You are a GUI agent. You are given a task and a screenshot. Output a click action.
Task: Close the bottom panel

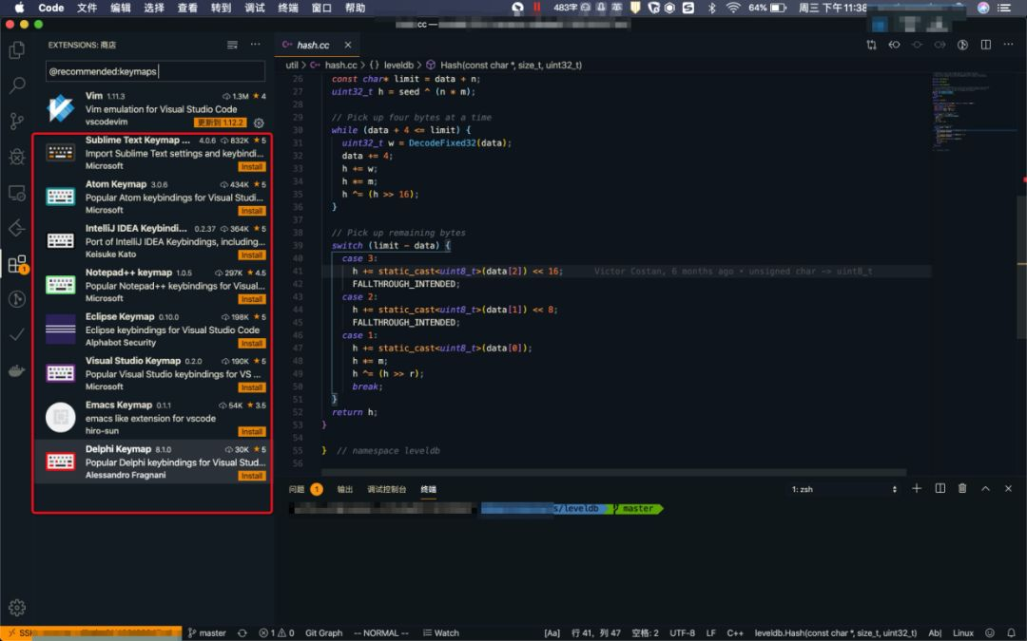(x=1008, y=489)
